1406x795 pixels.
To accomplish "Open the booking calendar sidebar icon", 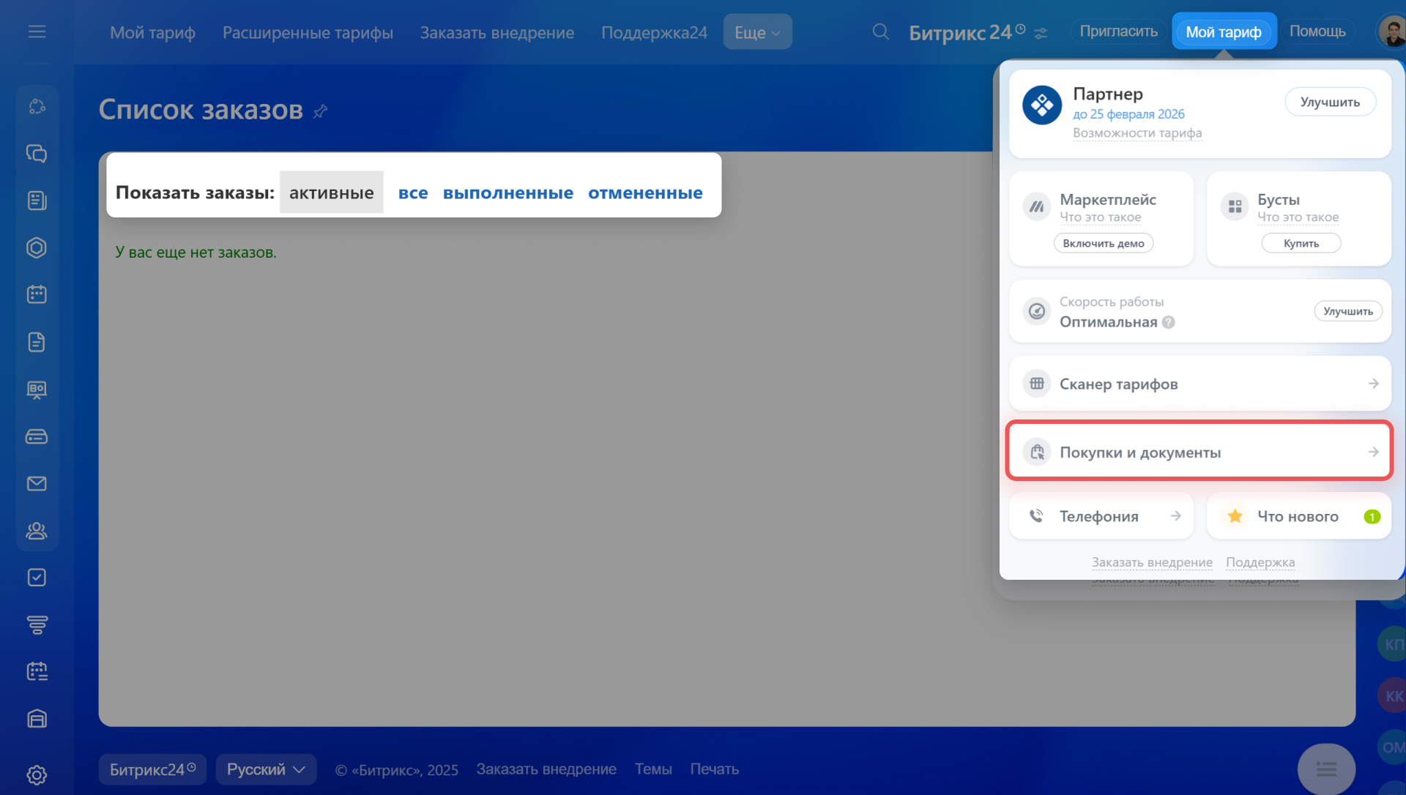I will (37, 671).
